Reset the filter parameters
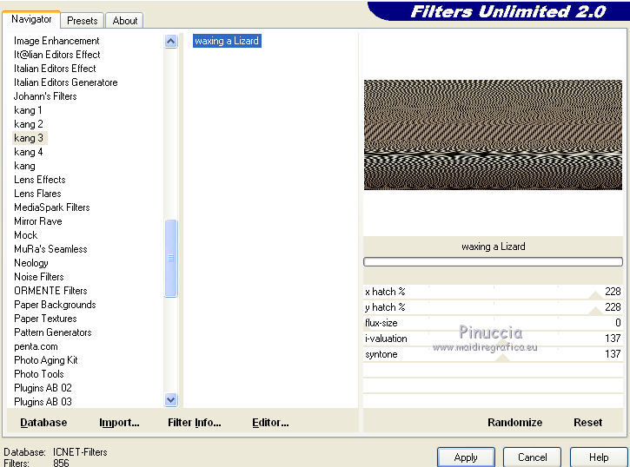Viewport: 630px width, 467px height. click(x=587, y=423)
